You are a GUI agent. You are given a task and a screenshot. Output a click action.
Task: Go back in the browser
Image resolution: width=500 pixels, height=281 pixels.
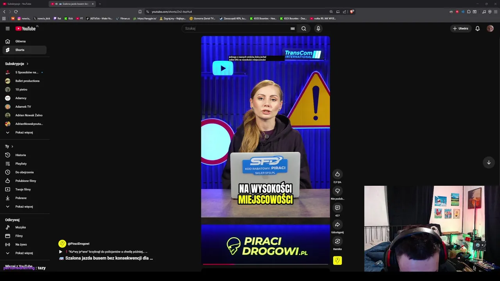tap(4, 12)
